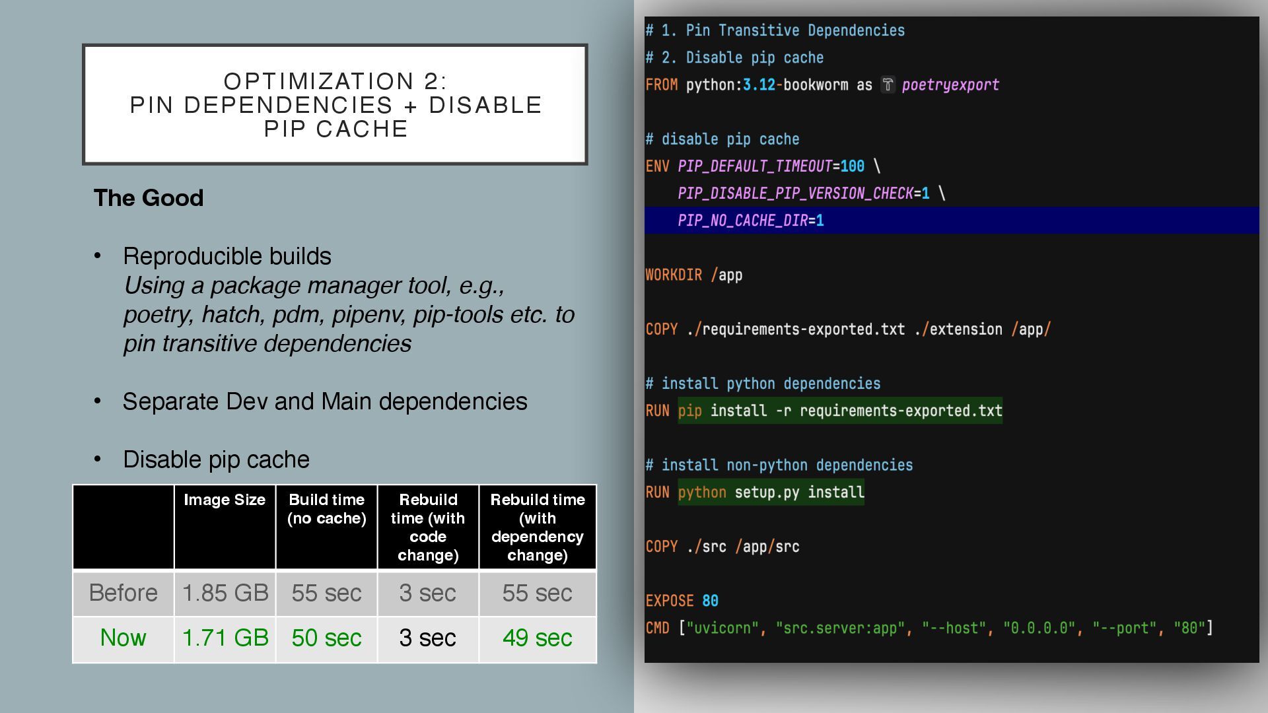Click 'Rebuild time (with dependency change)' header
This screenshot has height=713, width=1268.
click(538, 527)
